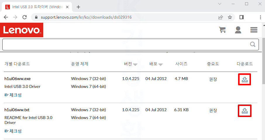
Task: Open 체크섬 link for h1ui06ww.exe
Action: (13, 95)
